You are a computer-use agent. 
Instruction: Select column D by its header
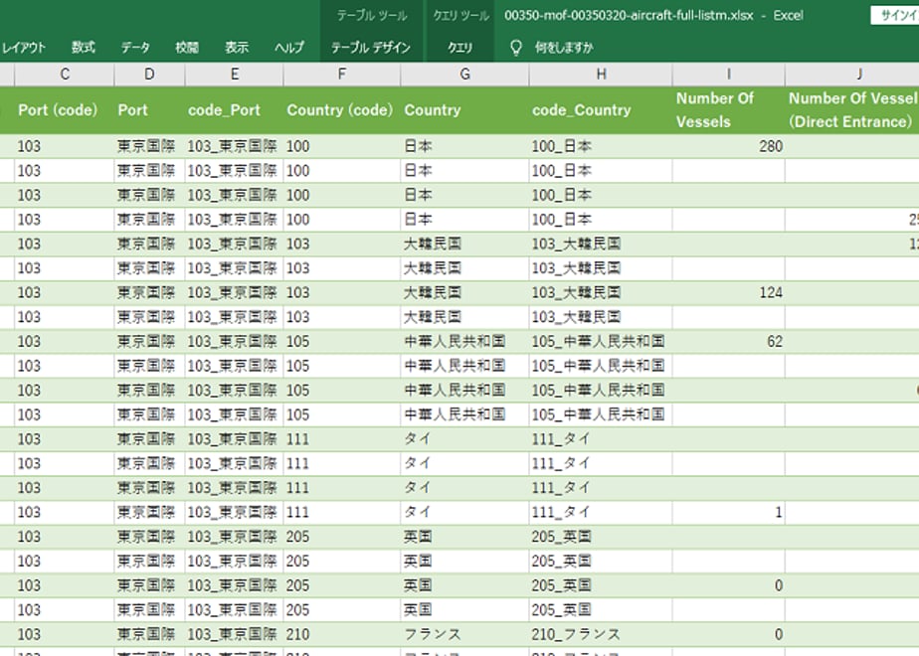tap(149, 75)
